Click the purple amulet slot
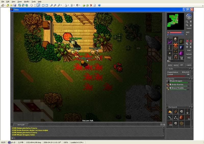This screenshot has height=144, width=204. pyautogui.click(x=169, y=42)
